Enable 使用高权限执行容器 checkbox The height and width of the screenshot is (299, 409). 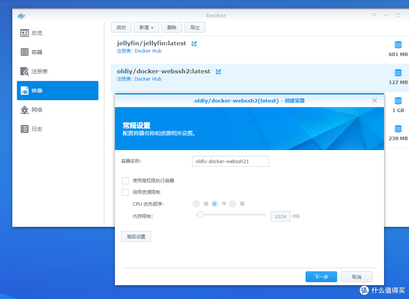click(x=125, y=181)
